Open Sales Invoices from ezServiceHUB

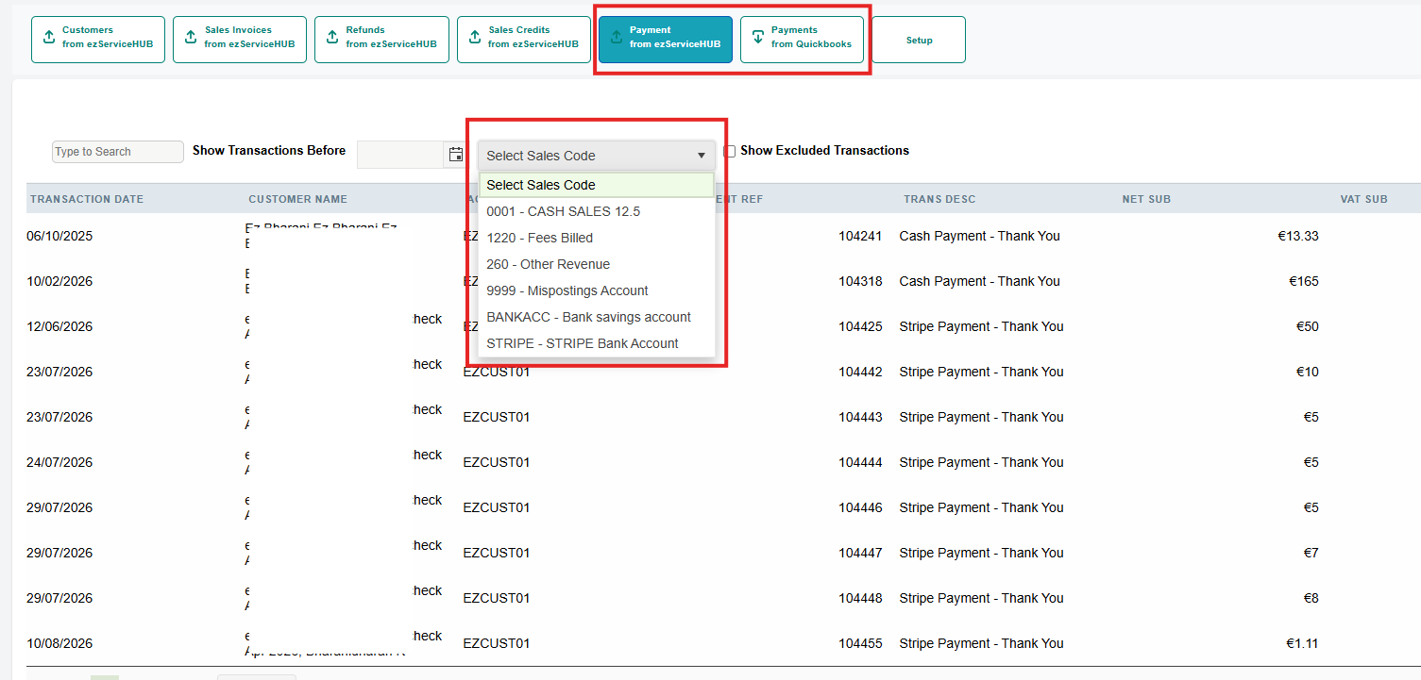pos(240,40)
